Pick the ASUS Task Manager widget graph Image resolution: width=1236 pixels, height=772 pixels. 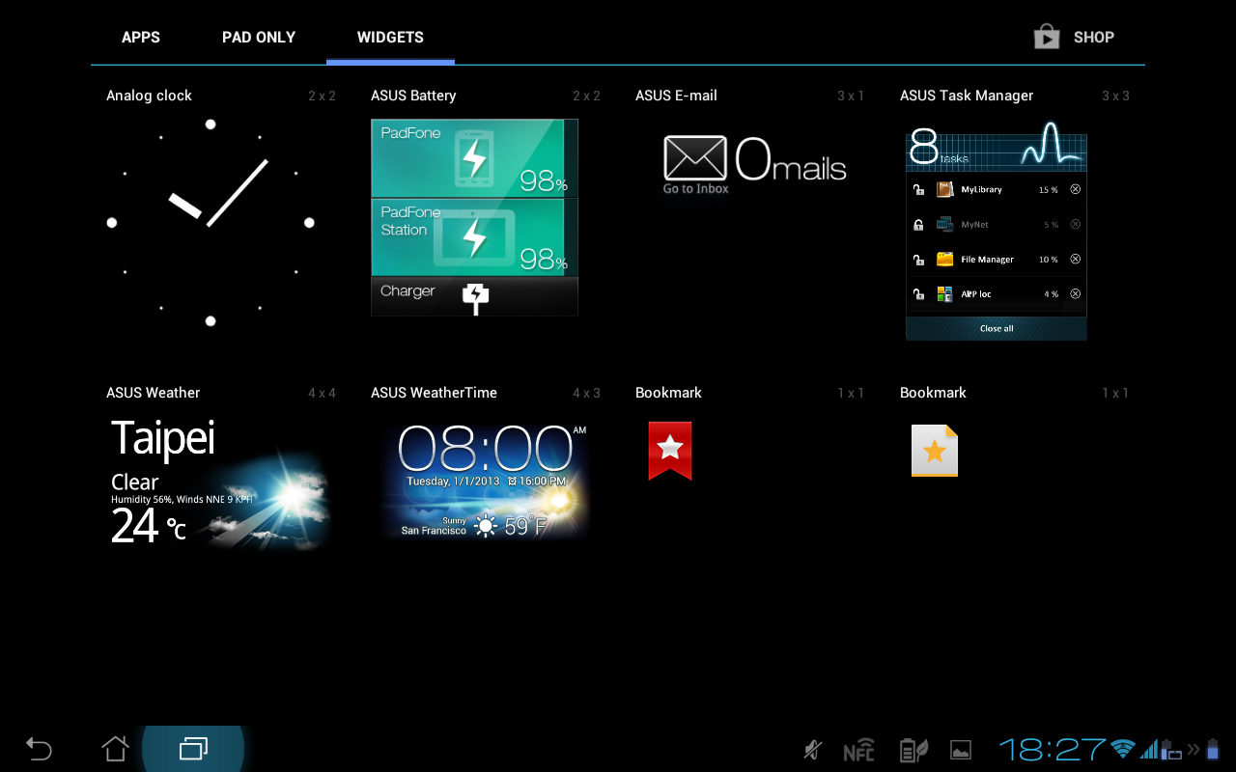click(x=1053, y=145)
